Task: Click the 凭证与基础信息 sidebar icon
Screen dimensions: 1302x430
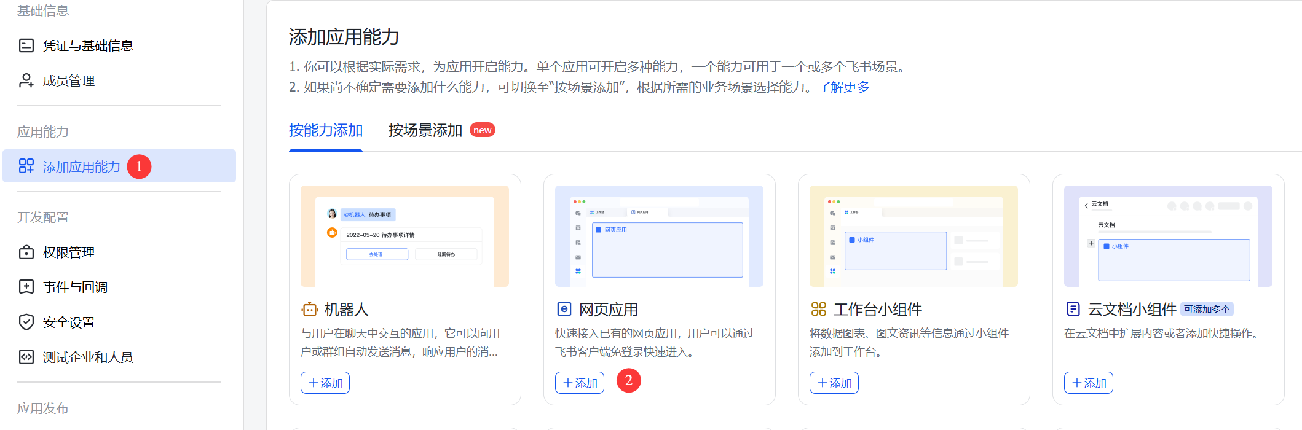Action: click(26, 45)
